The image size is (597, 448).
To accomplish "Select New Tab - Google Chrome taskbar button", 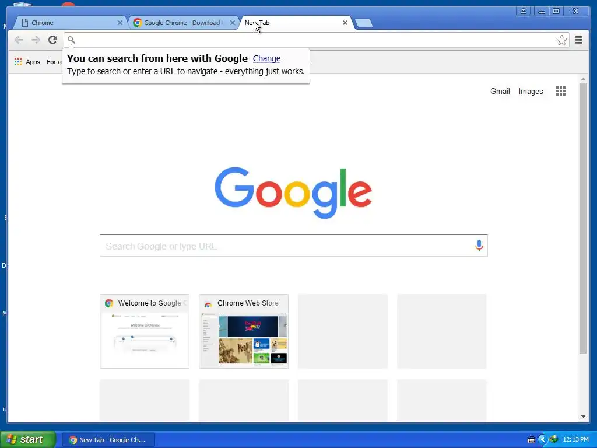I will pyautogui.click(x=108, y=440).
